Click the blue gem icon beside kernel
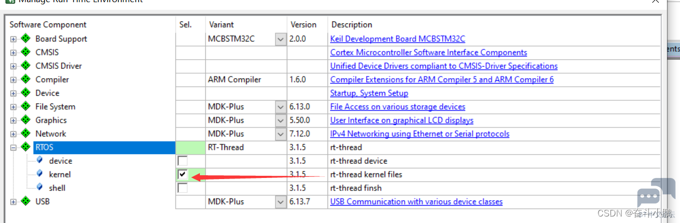This screenshot has width=680, height=223. 39,174
